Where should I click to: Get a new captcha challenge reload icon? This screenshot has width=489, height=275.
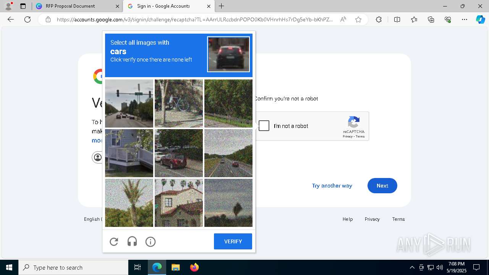[x=114, y=241]
